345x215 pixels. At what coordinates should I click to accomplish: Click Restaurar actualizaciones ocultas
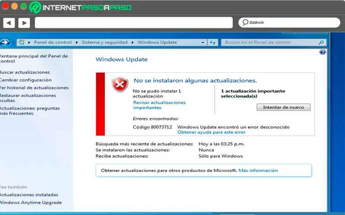[28, 98]
